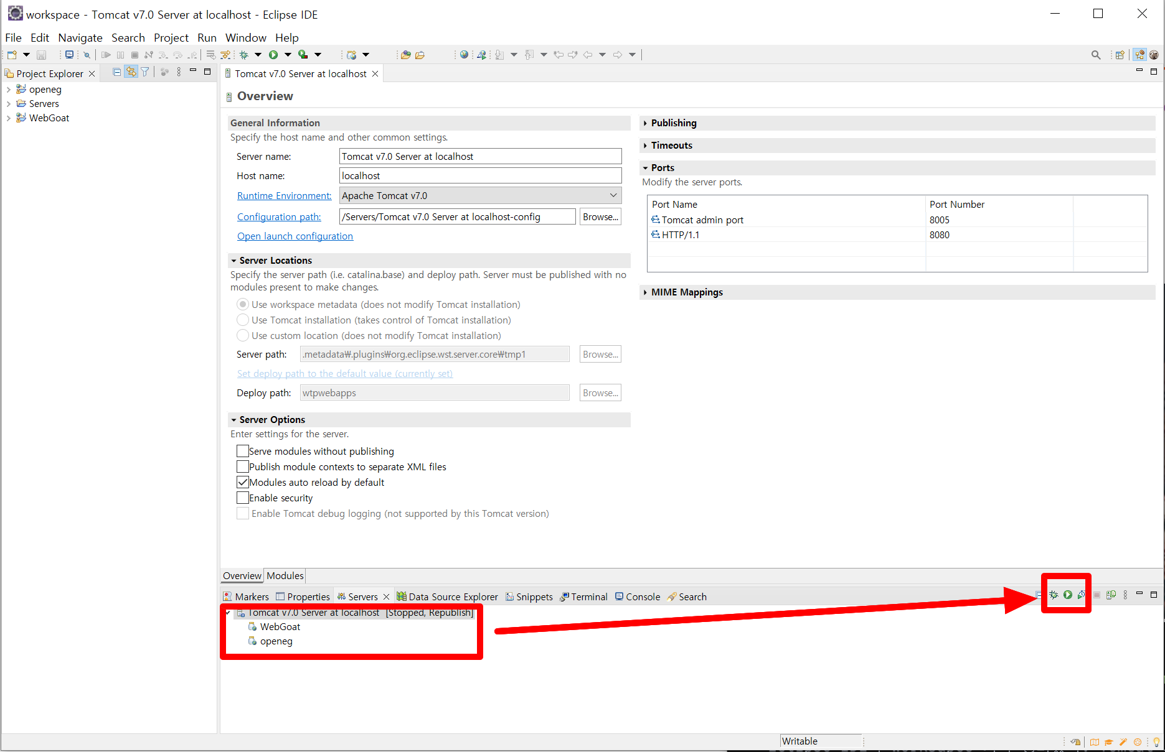This screenshot has width=1165, height=752.
Task: Select Use custom location radio option
Action: (x=243, y=335)
